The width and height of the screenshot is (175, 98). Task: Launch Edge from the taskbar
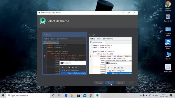tap(66, 96)
